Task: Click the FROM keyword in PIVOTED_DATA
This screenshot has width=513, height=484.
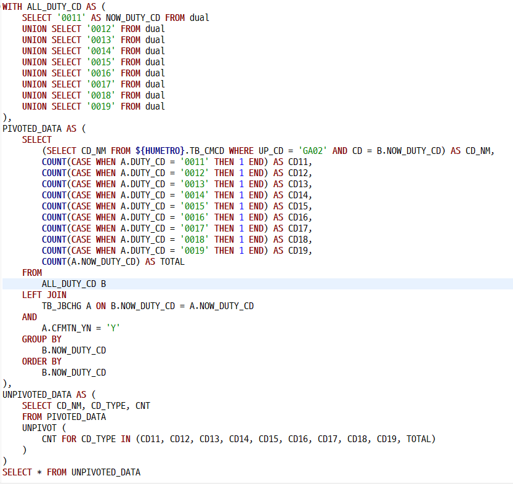Action: (32, 273)
